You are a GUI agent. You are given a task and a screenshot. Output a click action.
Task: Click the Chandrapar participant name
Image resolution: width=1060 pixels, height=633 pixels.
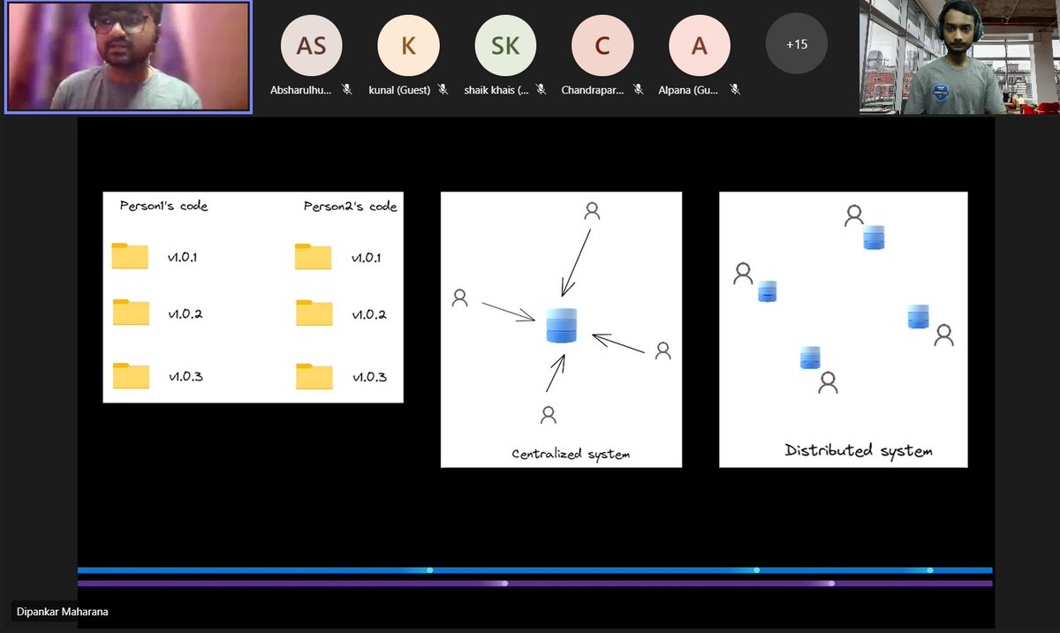[x=593, y=90]
